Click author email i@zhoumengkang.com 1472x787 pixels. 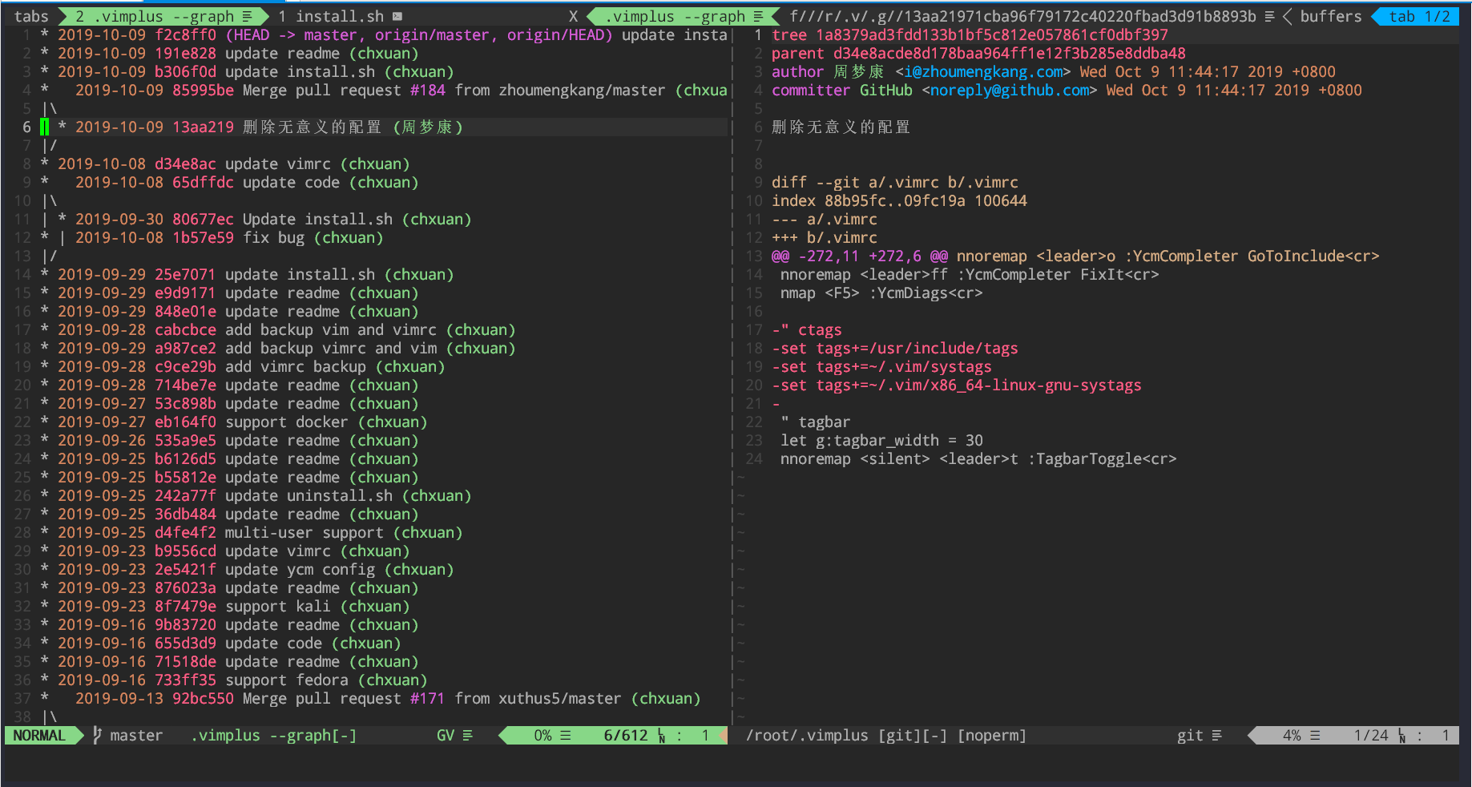[x=983, y=72]
